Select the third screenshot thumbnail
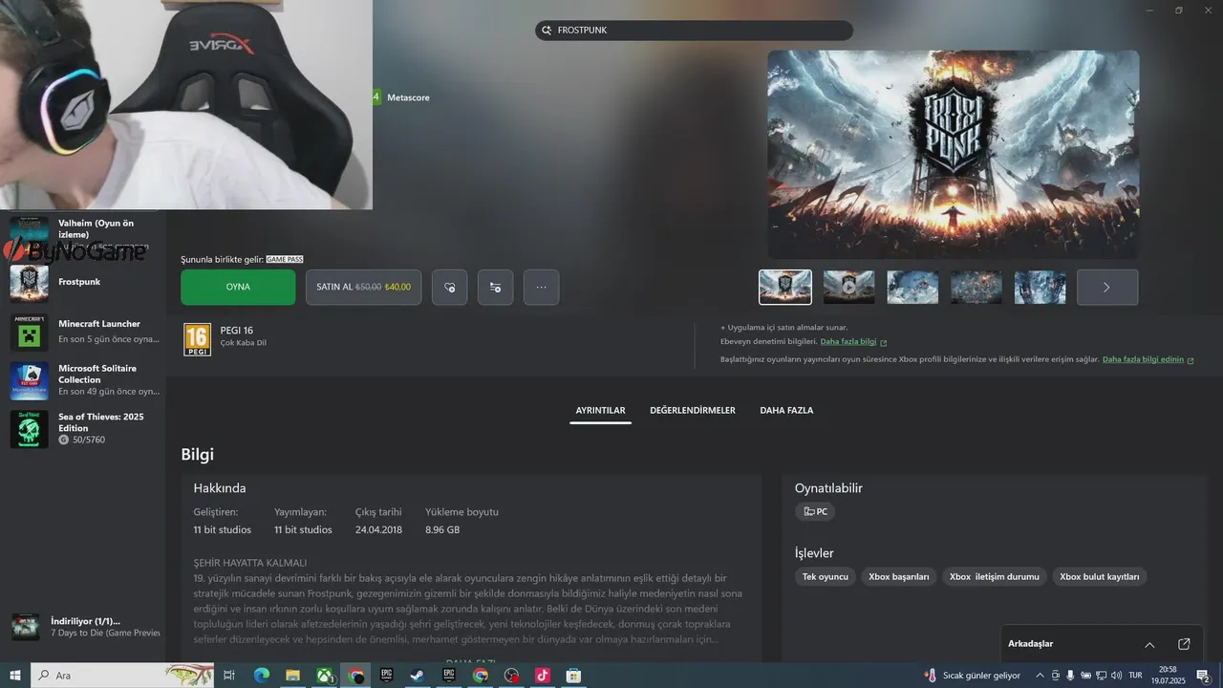The image size is (1223, 688). [x=912, y=287]
